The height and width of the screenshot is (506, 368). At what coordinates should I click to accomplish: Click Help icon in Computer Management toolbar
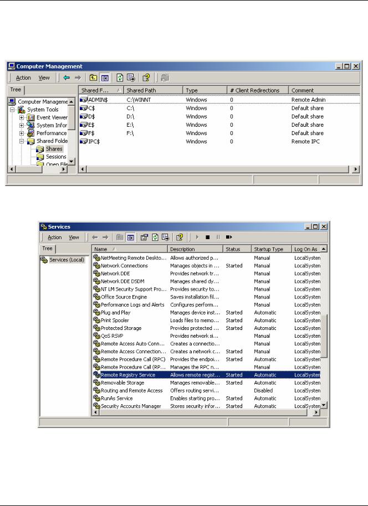[146, 78]
